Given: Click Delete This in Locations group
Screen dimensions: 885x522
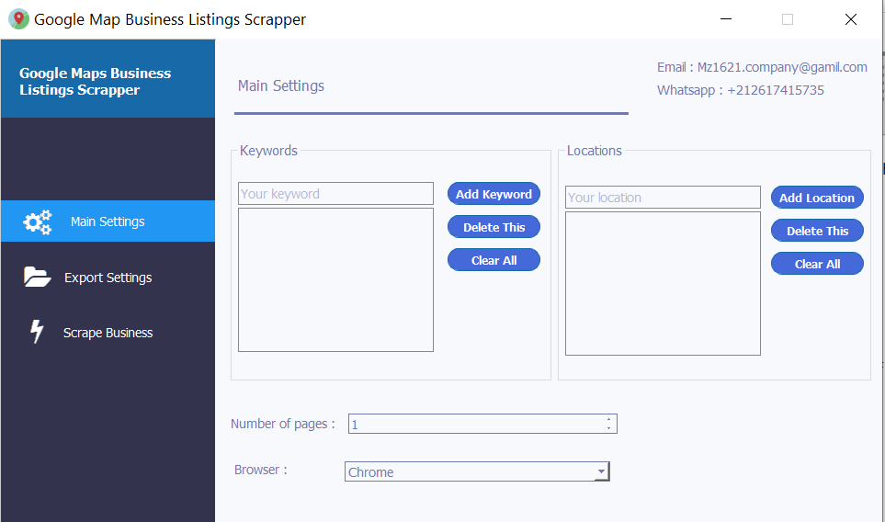Looking at the screenshot, I should tap(817, 231).
